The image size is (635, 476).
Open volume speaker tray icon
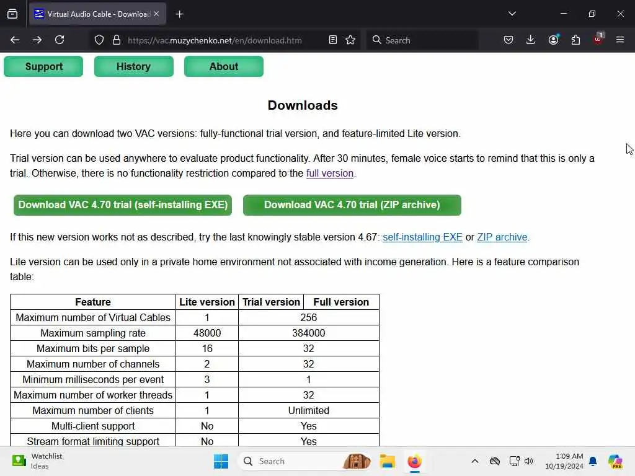529,461
